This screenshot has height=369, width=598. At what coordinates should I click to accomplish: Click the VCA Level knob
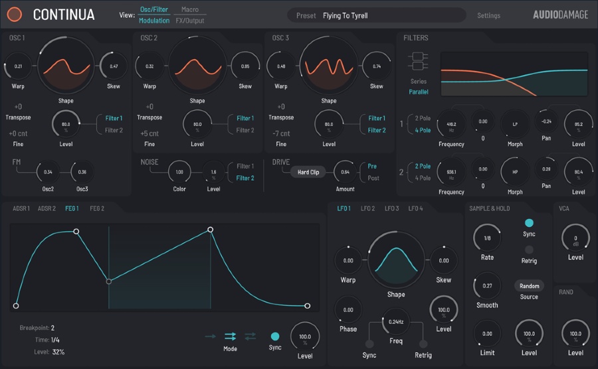[575, 238]
